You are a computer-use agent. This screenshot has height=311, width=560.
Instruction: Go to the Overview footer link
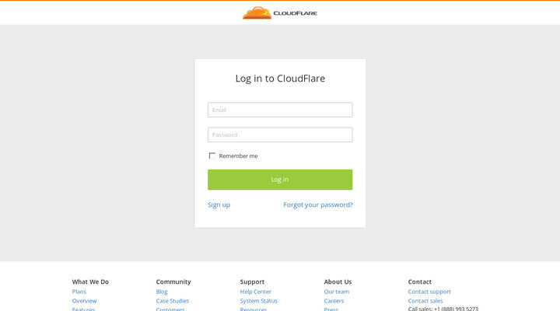pos(85,301)
